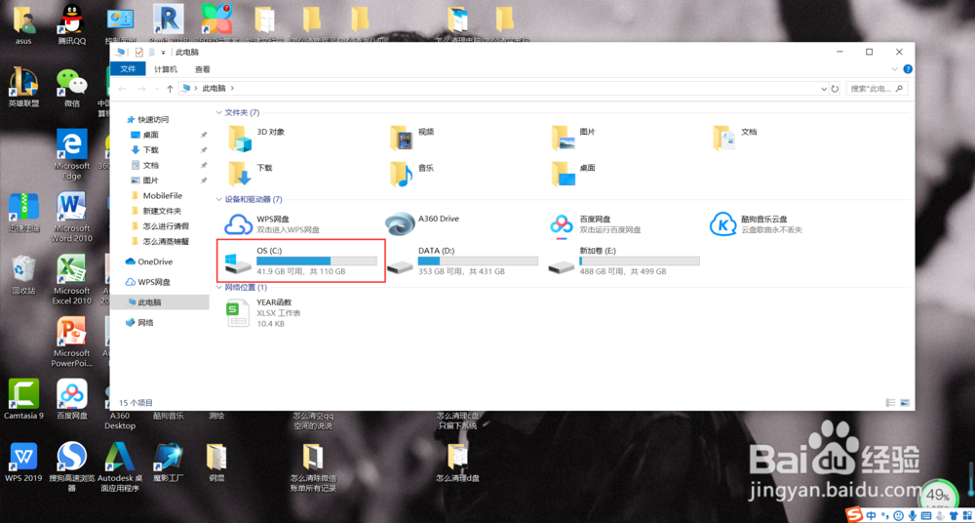
Task: Open A360 Drive
Action: click(x=423, y=224)
